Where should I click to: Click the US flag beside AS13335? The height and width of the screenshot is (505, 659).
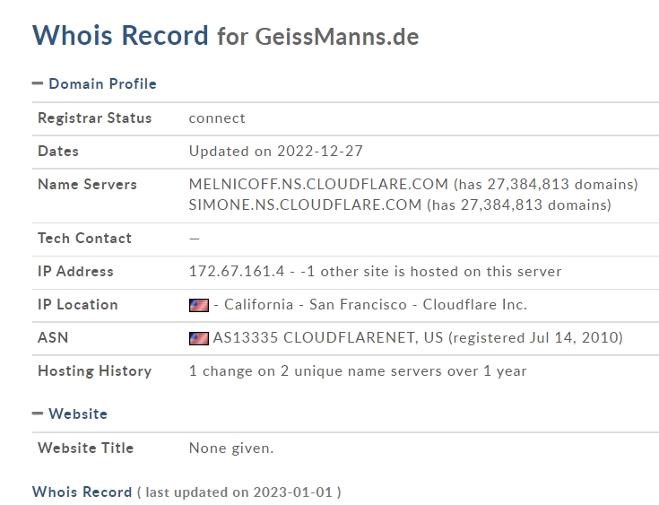[199, 338]
